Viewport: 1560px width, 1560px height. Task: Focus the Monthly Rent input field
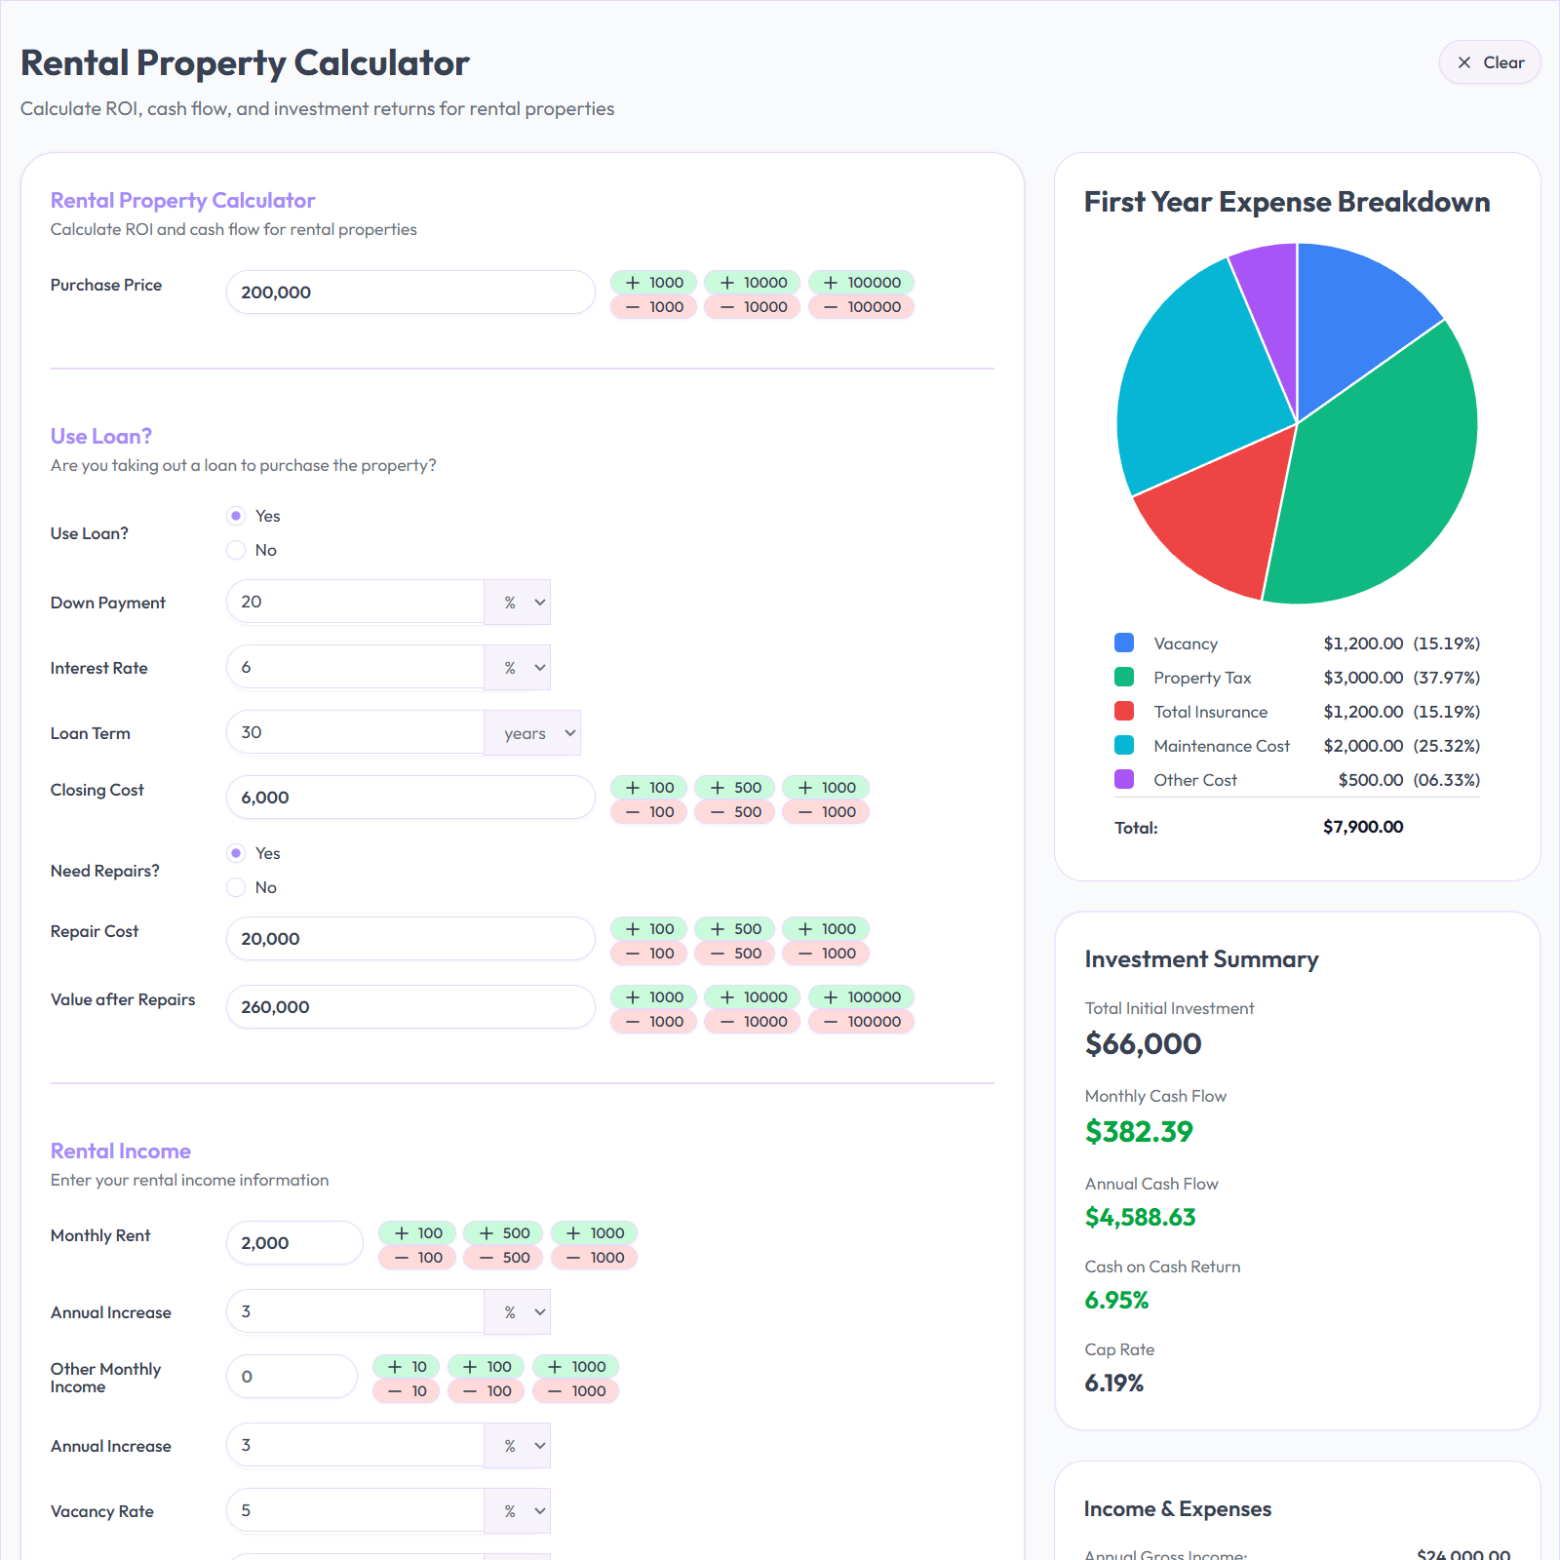[294, 1242]
